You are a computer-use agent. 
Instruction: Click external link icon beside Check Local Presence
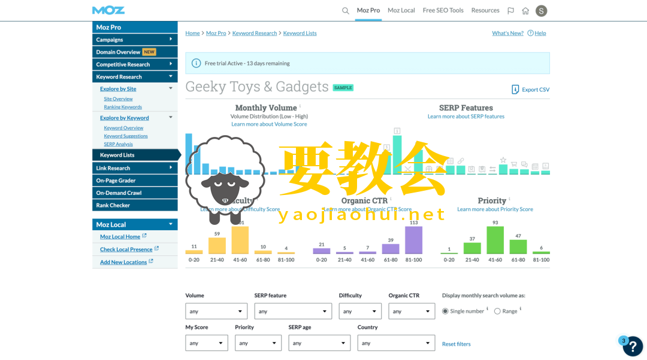point(156,248)
